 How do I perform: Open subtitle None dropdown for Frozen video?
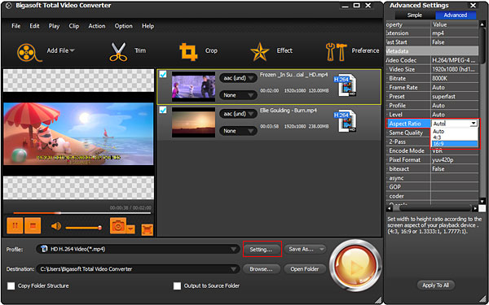click(x=238, y=95)
